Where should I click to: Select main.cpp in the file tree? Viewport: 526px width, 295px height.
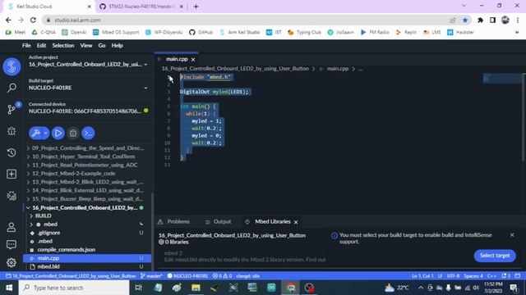87,258
